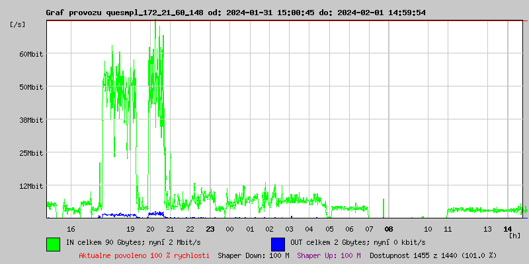Click the bold 23 hour marker on the x-axis
Viewport: 529px width, 264px height.
click(x=210, y=229)
